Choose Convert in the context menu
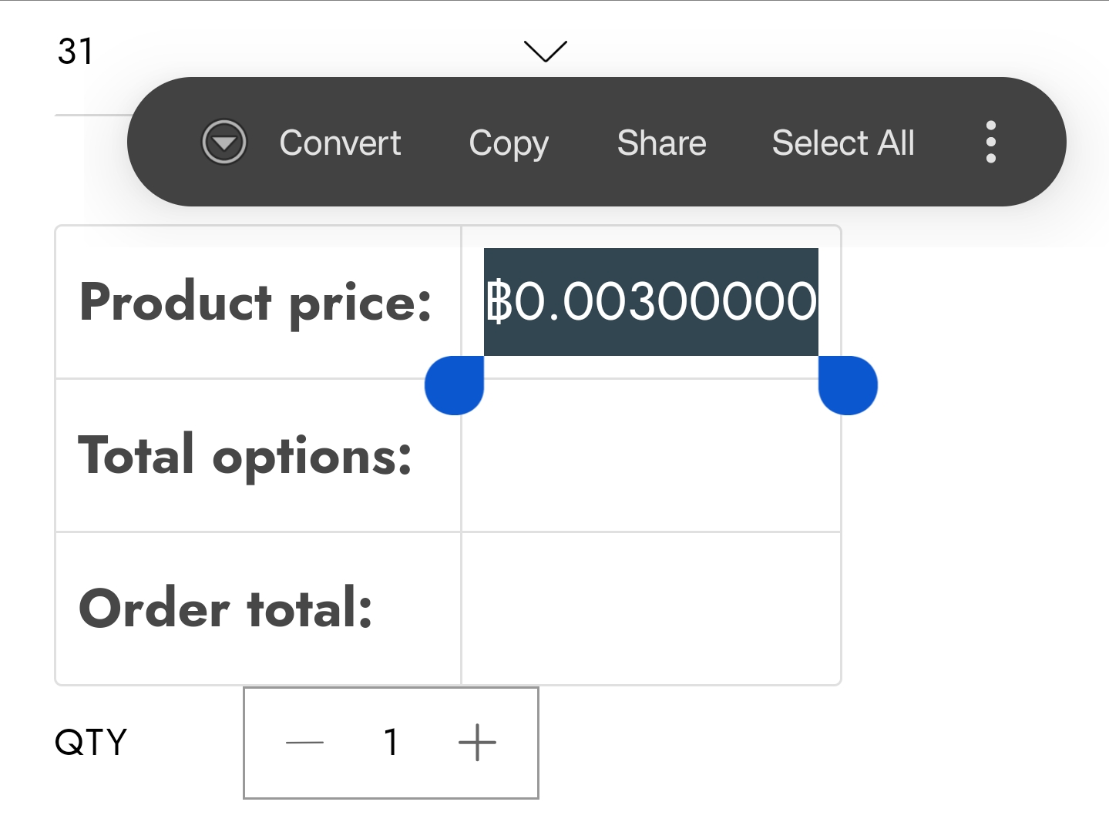This screenshot has height=832, width=1109. tap(340, 143)
